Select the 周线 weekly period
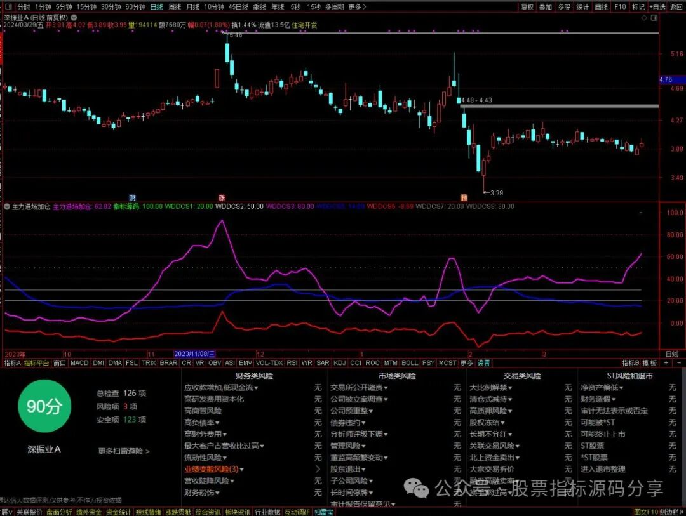Viewport: 686px width, 516px height. click(x=175, y=7)
